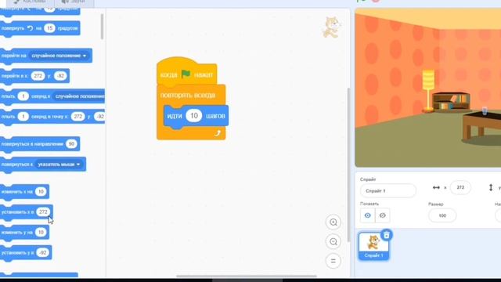The width and height of the screenshot is (501, 282).
Task: Click the counterclockwise arrow in the повернуть block
Action: [x=30, y=28]
